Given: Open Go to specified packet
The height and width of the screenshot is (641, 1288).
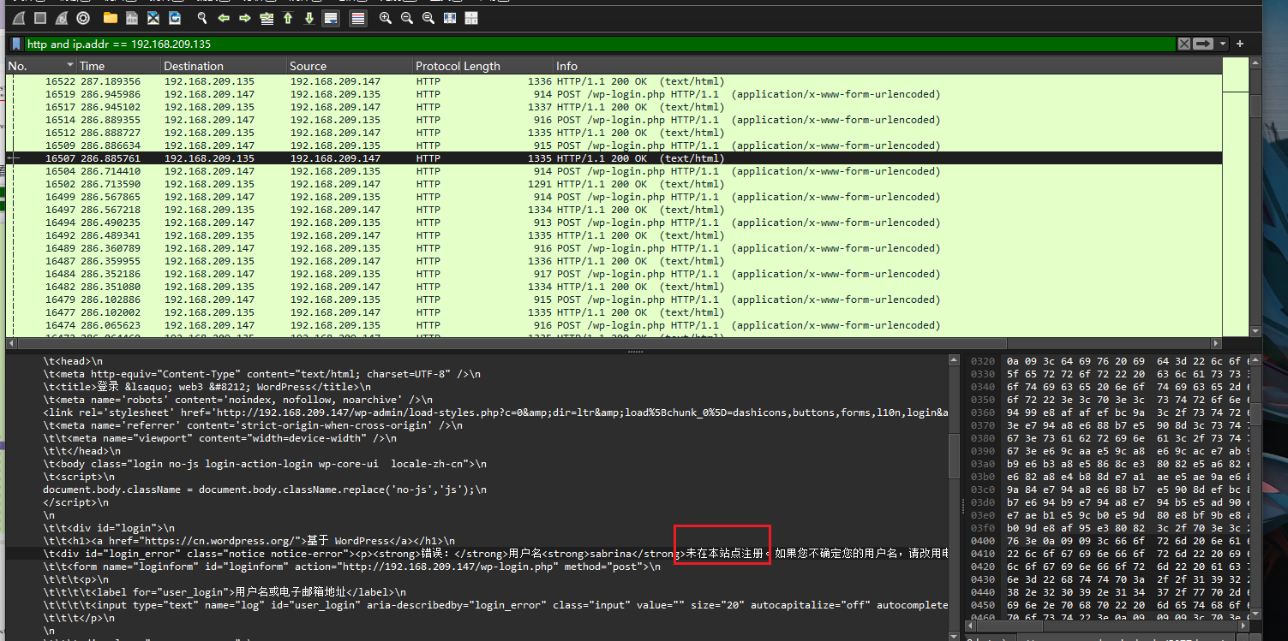Looking at the screenshot, I should click(267, 18).
